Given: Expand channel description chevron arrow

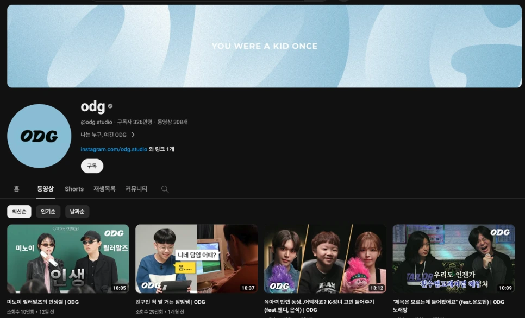Looking at the screenshot, I should click(133, 135).
